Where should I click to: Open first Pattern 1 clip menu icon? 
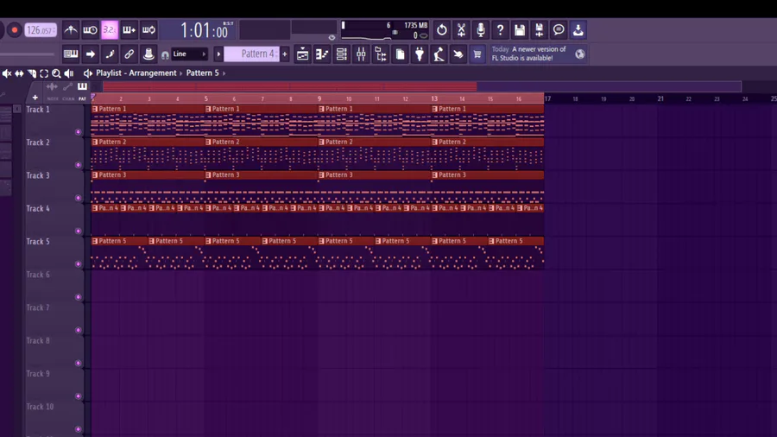(95, 109)
